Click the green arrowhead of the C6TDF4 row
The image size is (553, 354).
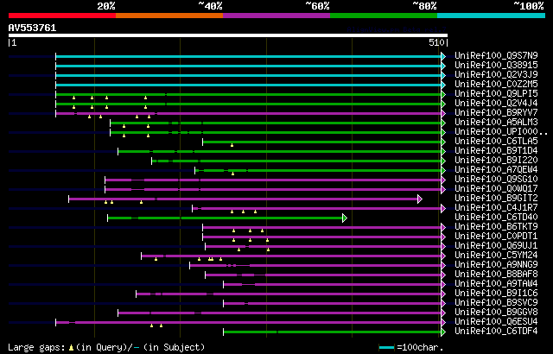(443, 332)
